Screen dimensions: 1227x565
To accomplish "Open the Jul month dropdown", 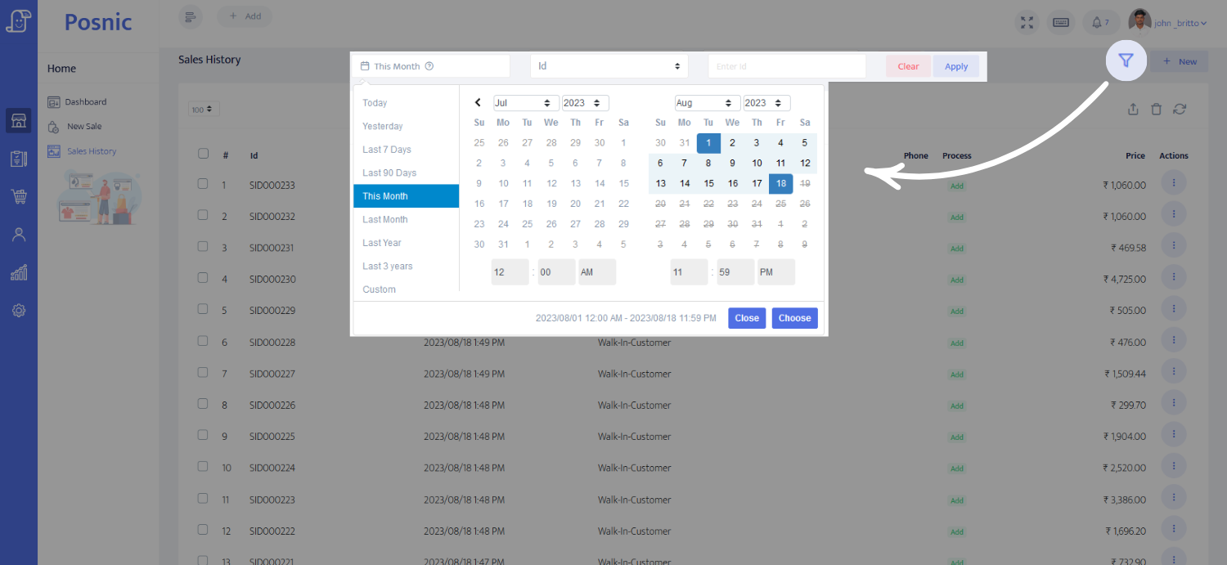I will pos(526,103).
